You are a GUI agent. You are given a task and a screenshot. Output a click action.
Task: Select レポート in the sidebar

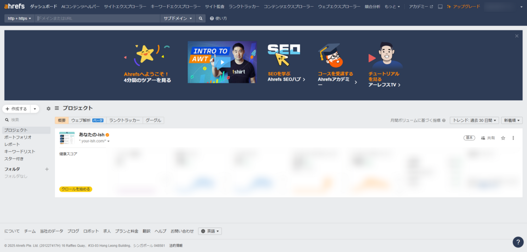[x=26, y=145]
